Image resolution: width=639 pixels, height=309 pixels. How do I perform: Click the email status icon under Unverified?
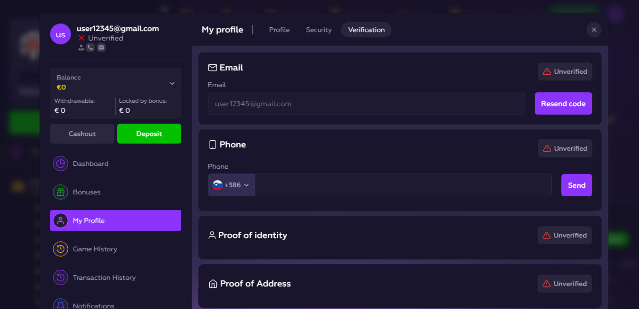[101, 48]
